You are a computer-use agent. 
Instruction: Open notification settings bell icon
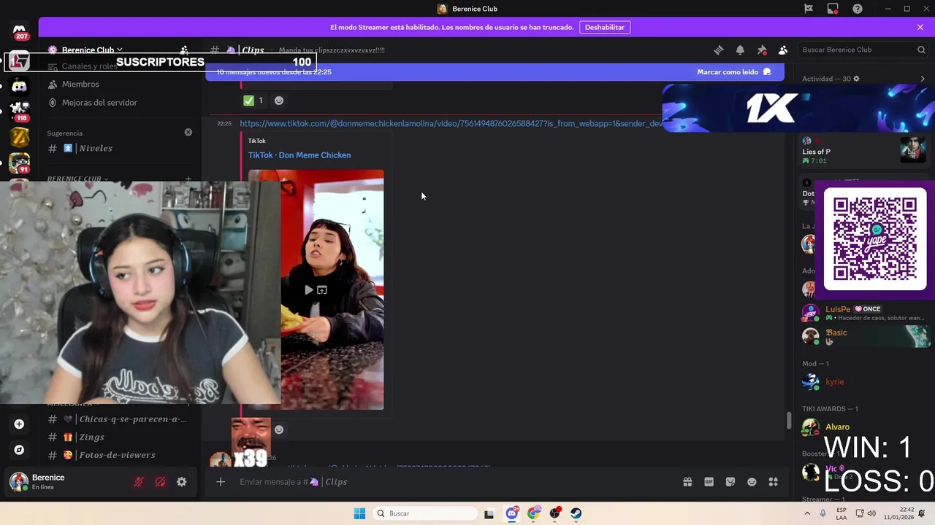[740, 50]
